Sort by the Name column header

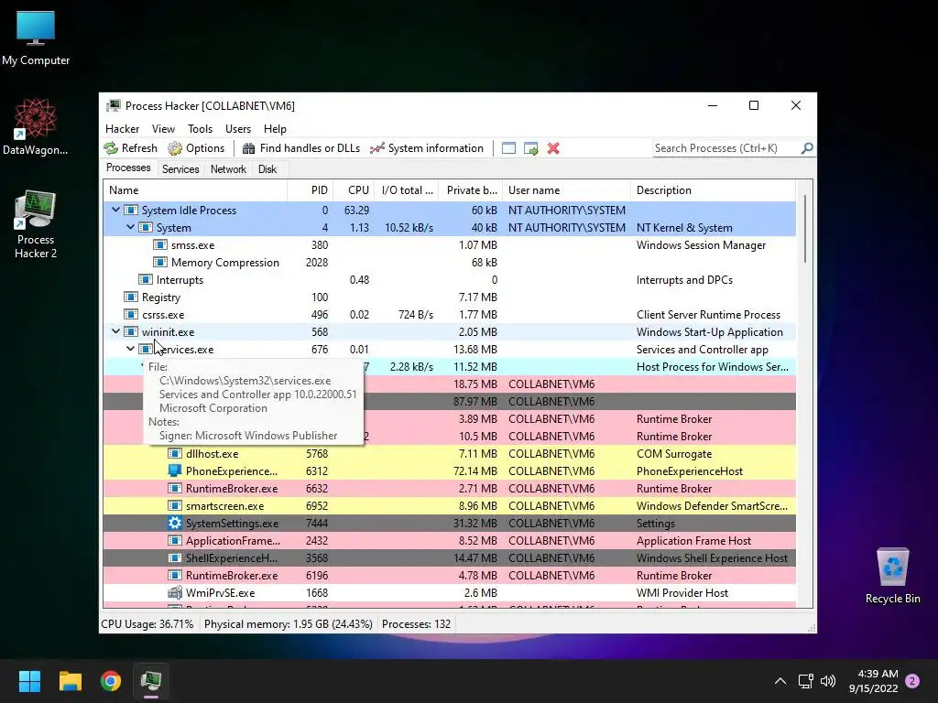195,190
